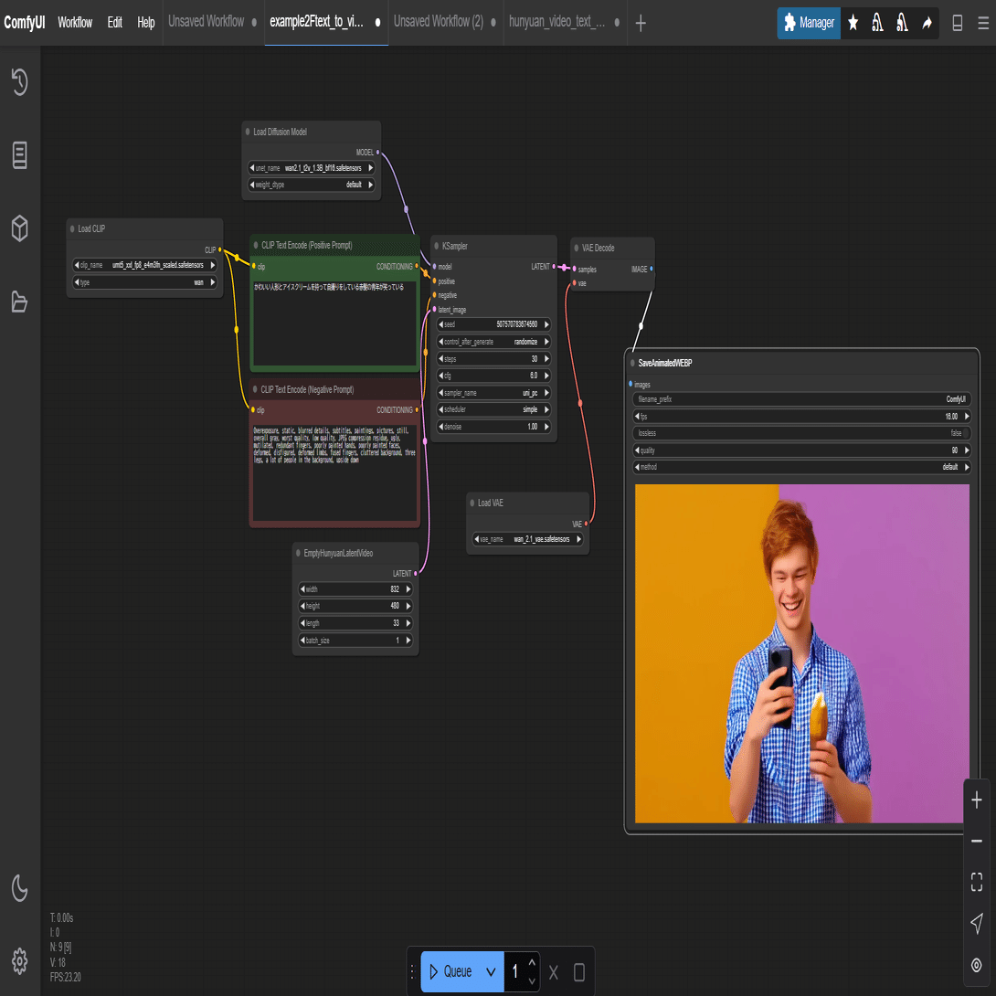Image resolution: width=996 pixels, height=996 pixels.
Task: Click the negative prompt text area
Action: pyautogui.click(x=334, y=472)
